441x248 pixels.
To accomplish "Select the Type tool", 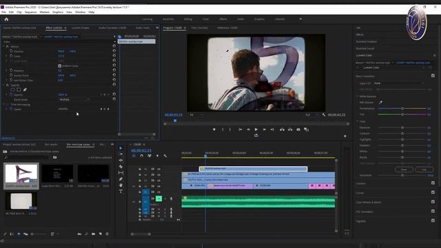I will coord(121,192).
